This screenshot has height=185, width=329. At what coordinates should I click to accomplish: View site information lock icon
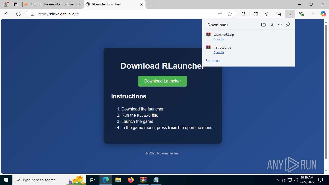[32, 14]
